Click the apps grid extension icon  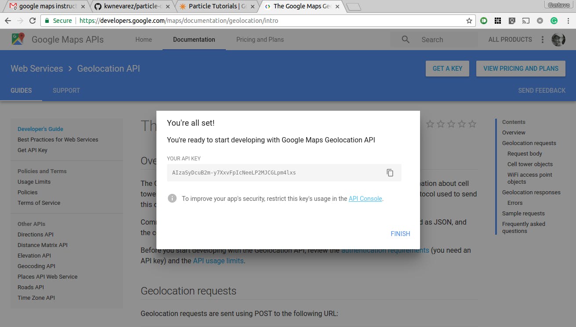[498, 21]
